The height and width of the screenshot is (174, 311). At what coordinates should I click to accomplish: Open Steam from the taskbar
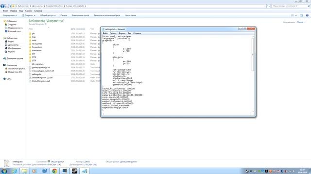click(74, 171)
